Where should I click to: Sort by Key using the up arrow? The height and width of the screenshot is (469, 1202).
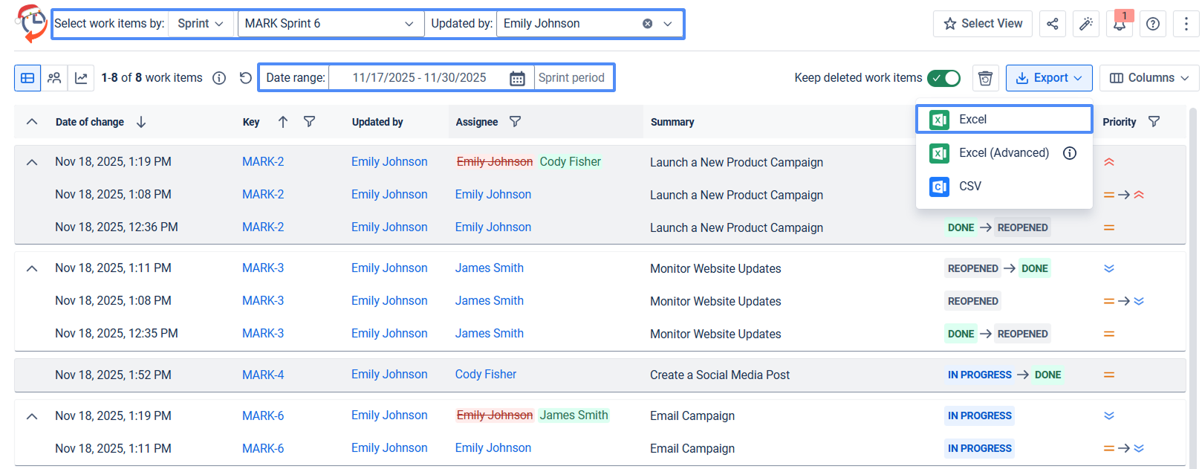283,122
